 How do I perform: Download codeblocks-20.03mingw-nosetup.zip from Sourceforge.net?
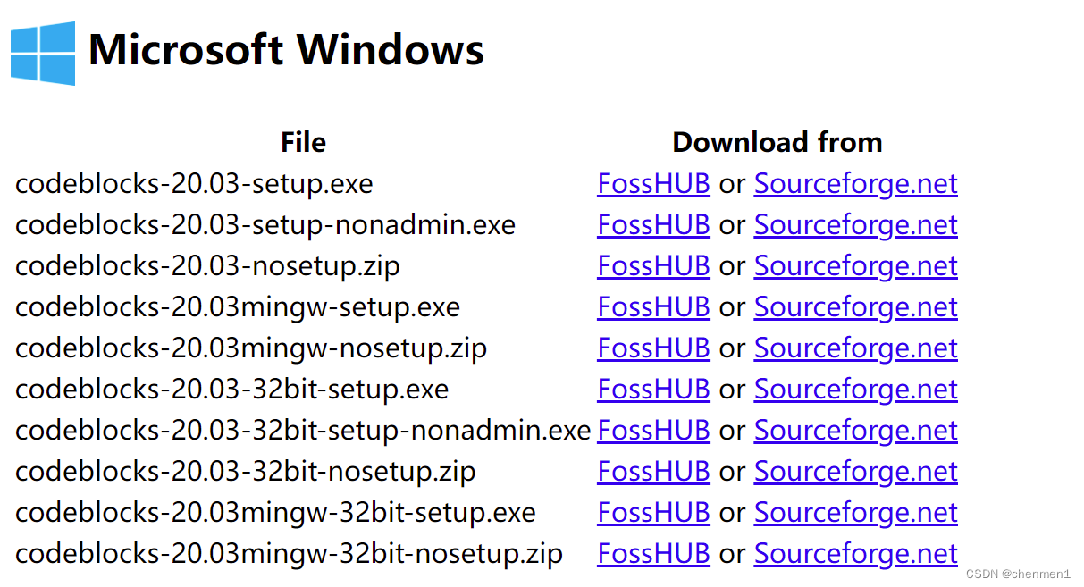855,348
